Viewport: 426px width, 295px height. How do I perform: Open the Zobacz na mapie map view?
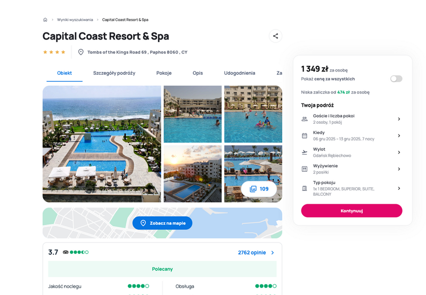pyautogui.click(x=162, y=223)
